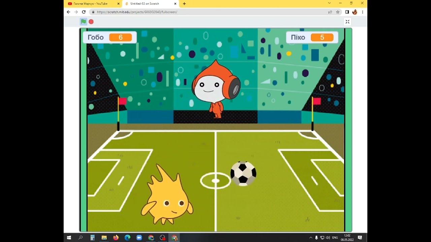The image size is (431, 242).
Task: Click the green flag to start project
Action: pyautogui.click(x=83, y=22)
